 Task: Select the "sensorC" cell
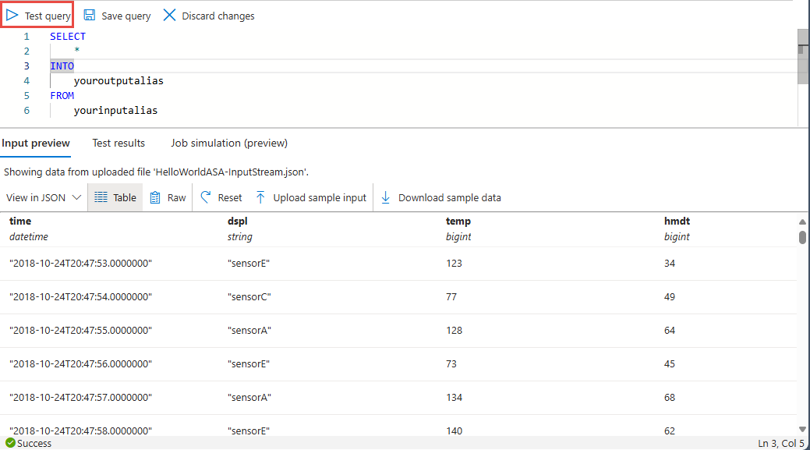click(249, 297)
